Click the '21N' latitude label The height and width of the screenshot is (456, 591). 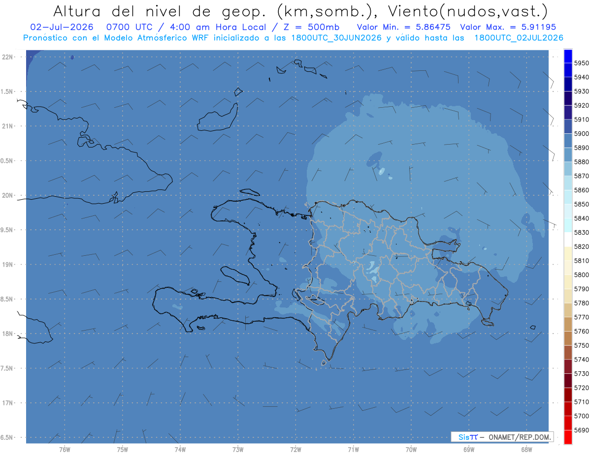pos(7,126)
